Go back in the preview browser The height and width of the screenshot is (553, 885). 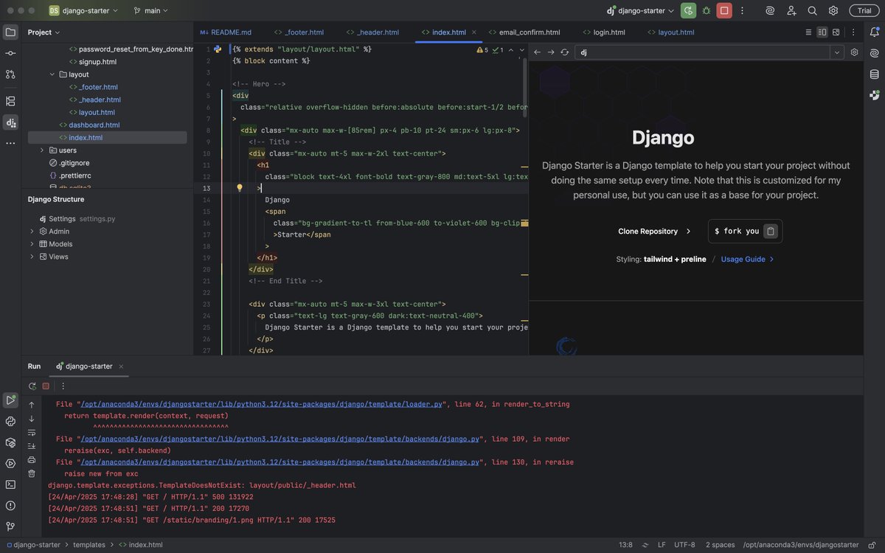click(x=537, y=52)
